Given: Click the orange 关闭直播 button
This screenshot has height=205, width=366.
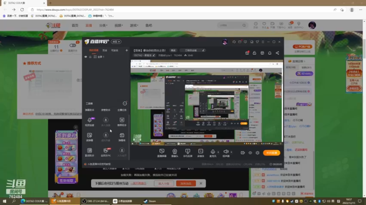Looking at the screenshot, I should (271, 153).
